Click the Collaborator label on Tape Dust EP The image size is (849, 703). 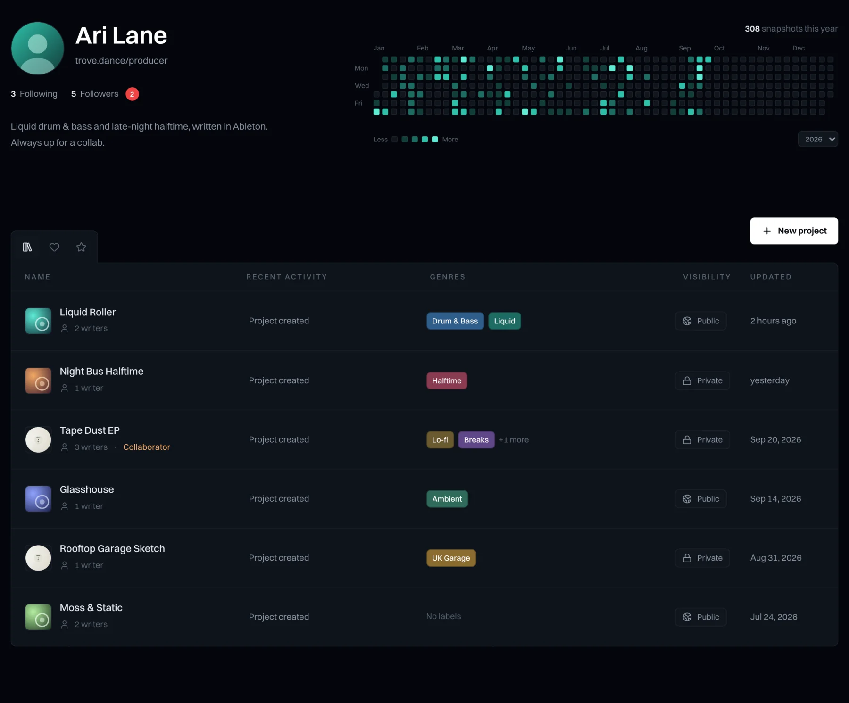[147, 447]
